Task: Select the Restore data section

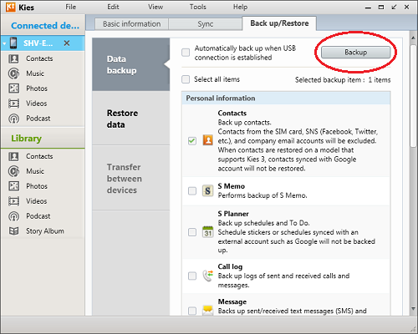Action: [131, 119]
